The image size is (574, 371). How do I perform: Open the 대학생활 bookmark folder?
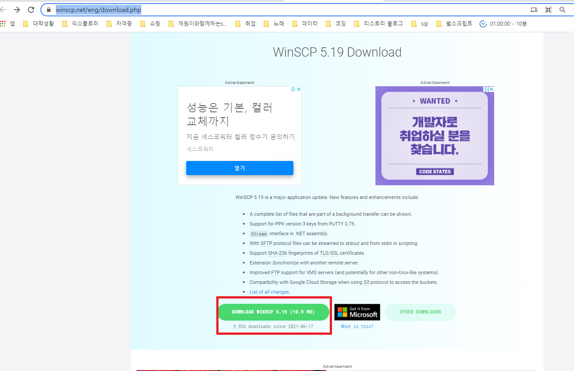tap(39, 24)
